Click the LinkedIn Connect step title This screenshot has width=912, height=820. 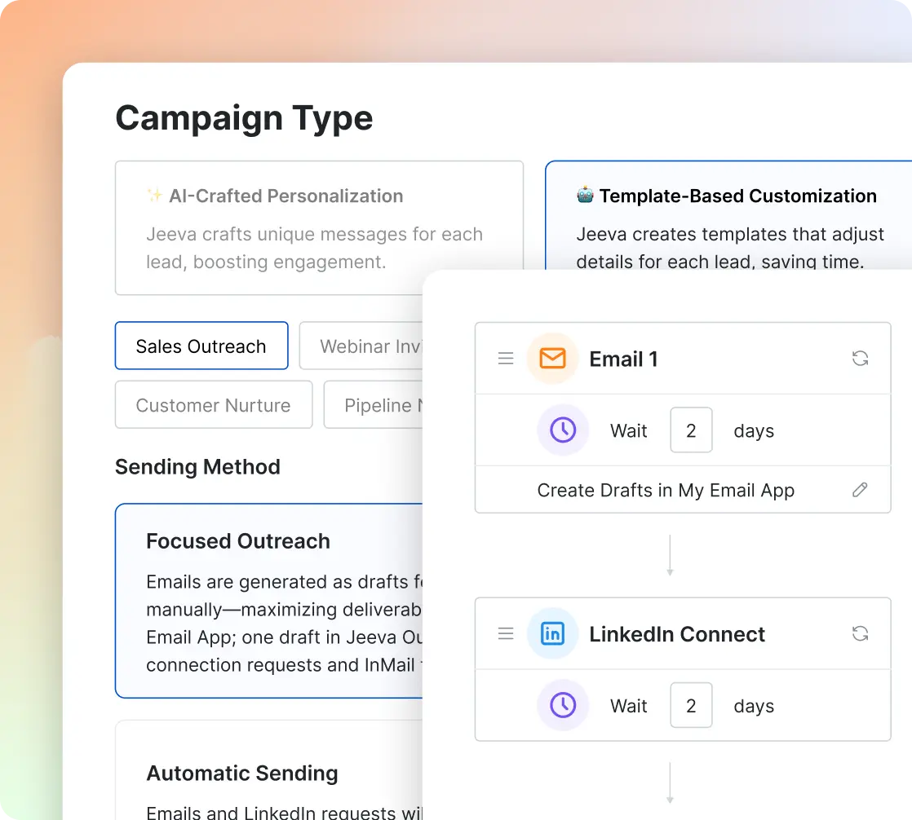(x=677, y=634)
